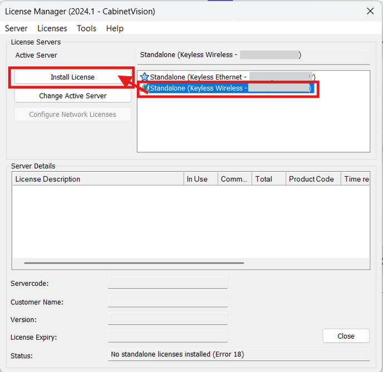Open the Server menu
The width and height of the screenshot is (383, 372).
(16, 28)
